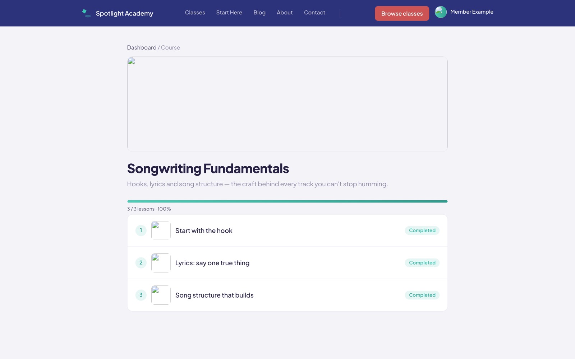Go to the Start Here page
Screen dimensions: 575x359
[x=229, y=13]
